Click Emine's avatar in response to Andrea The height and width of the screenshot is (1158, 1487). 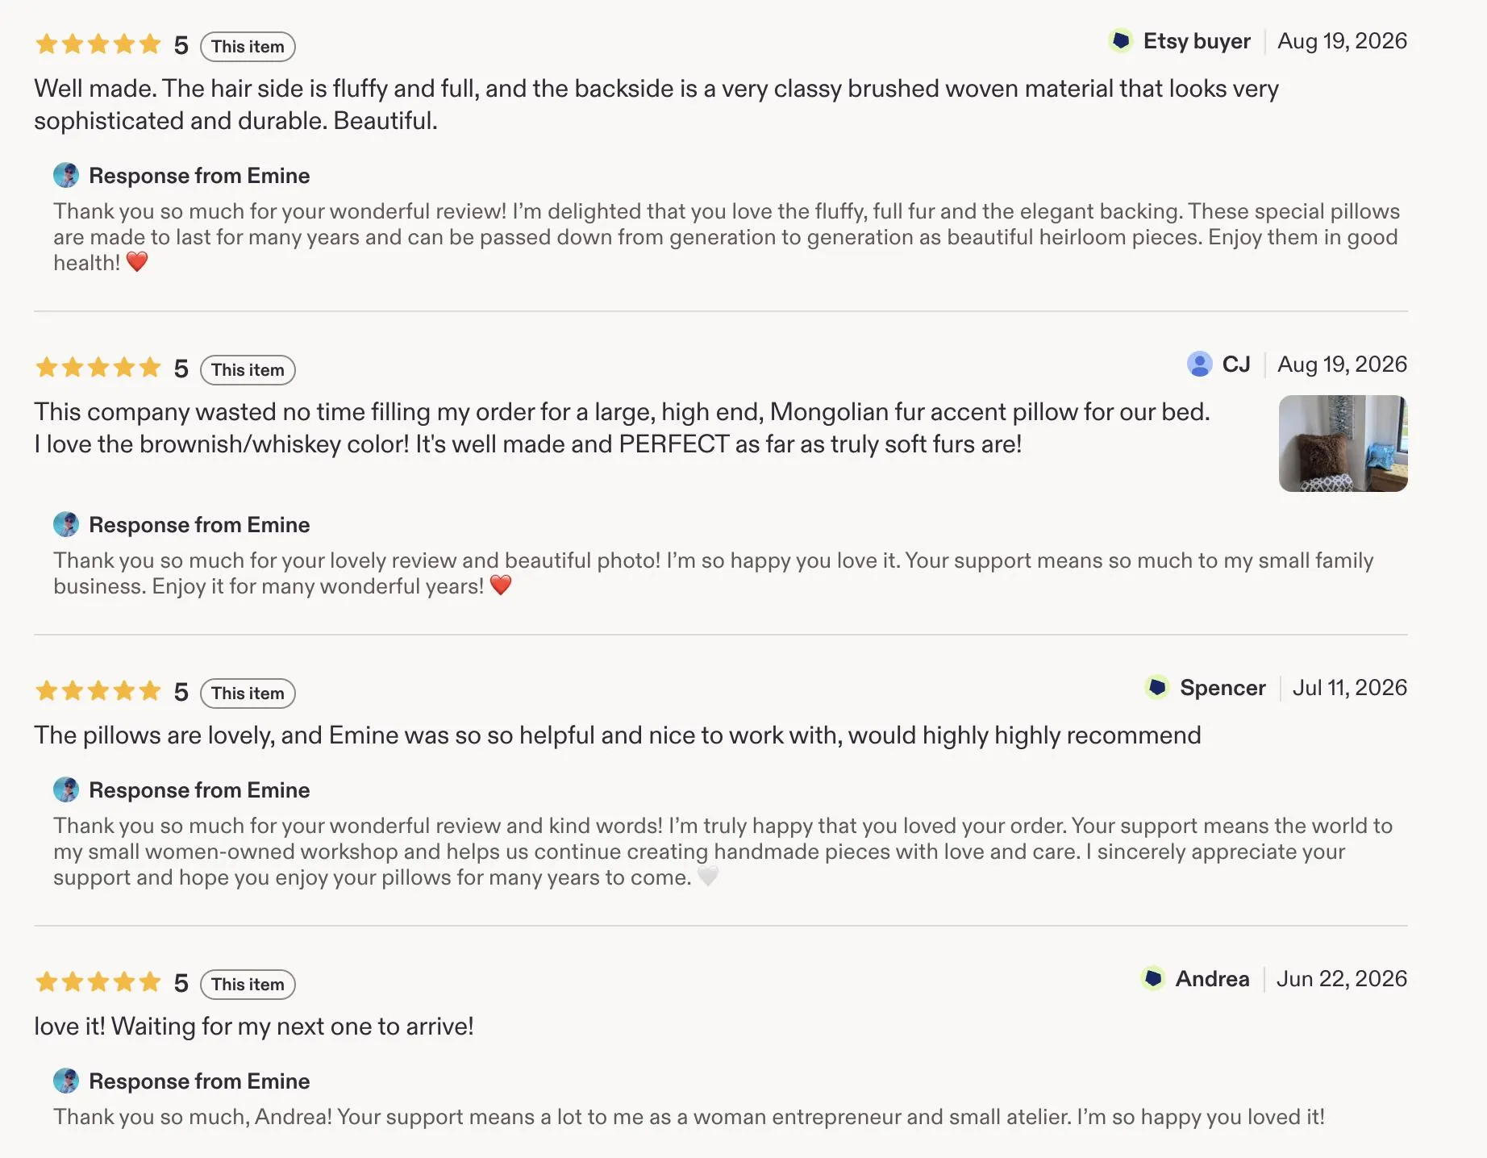point(66,1081)
